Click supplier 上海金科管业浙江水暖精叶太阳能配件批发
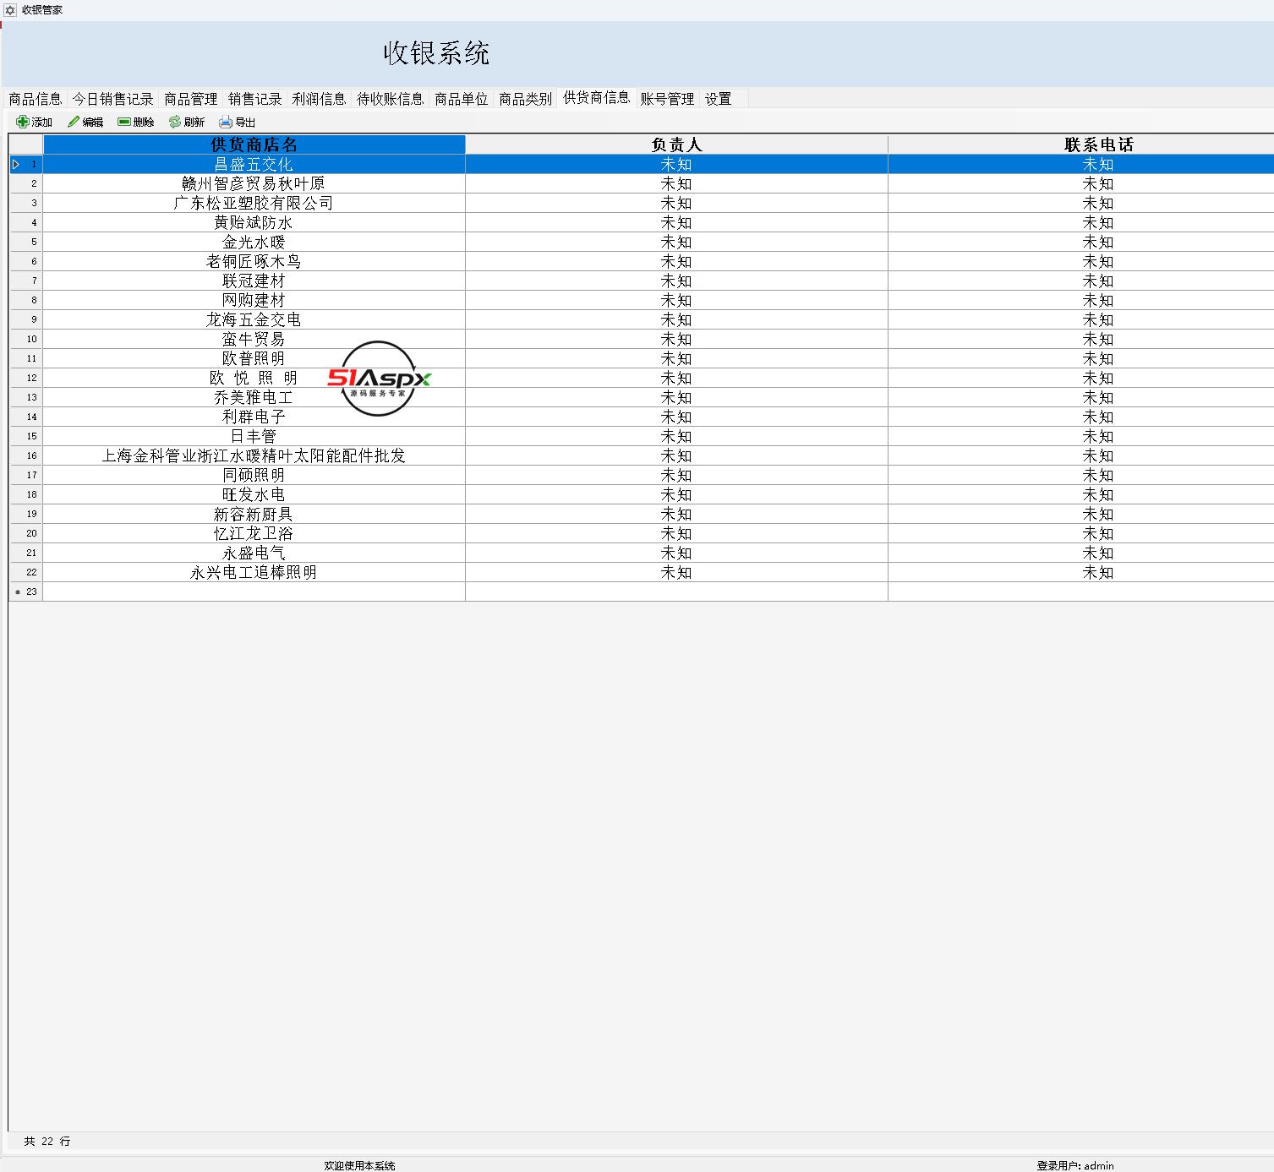Image resolution: width=1274 pixels, height=1172 pixels. (254, 455)
